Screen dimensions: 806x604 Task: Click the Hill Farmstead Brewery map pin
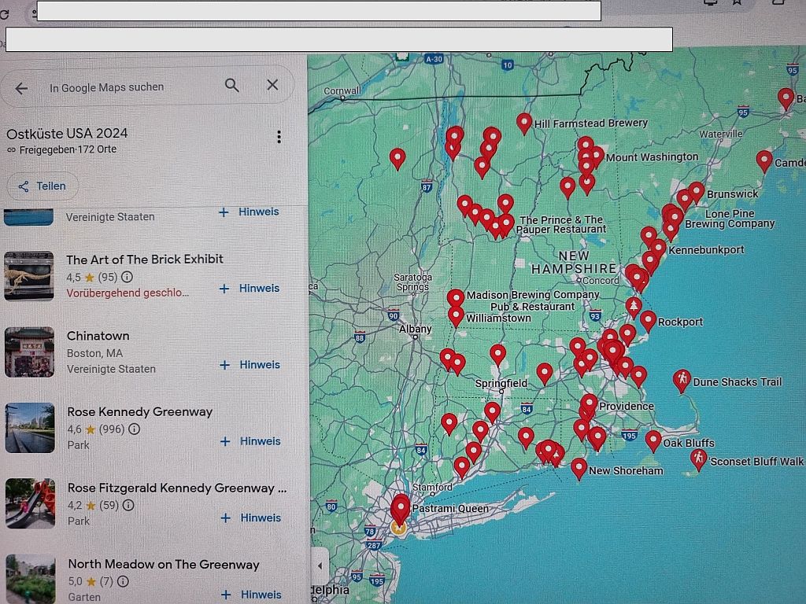pos(524,123)
